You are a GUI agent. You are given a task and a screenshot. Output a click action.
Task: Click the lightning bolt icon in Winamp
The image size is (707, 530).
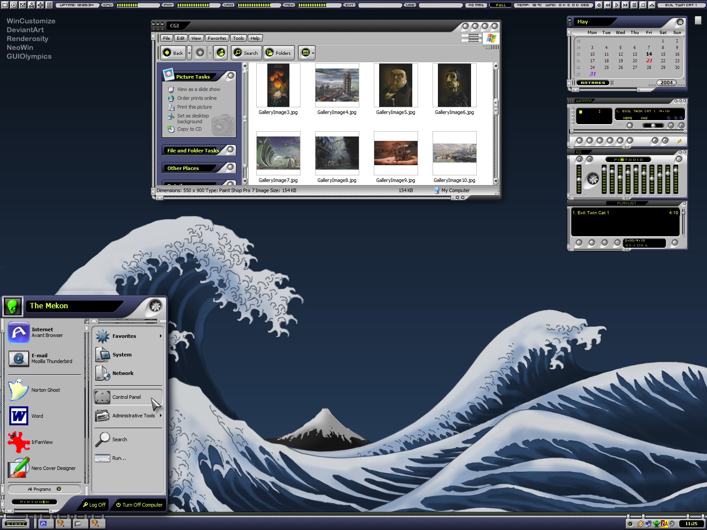pos(679,141)
